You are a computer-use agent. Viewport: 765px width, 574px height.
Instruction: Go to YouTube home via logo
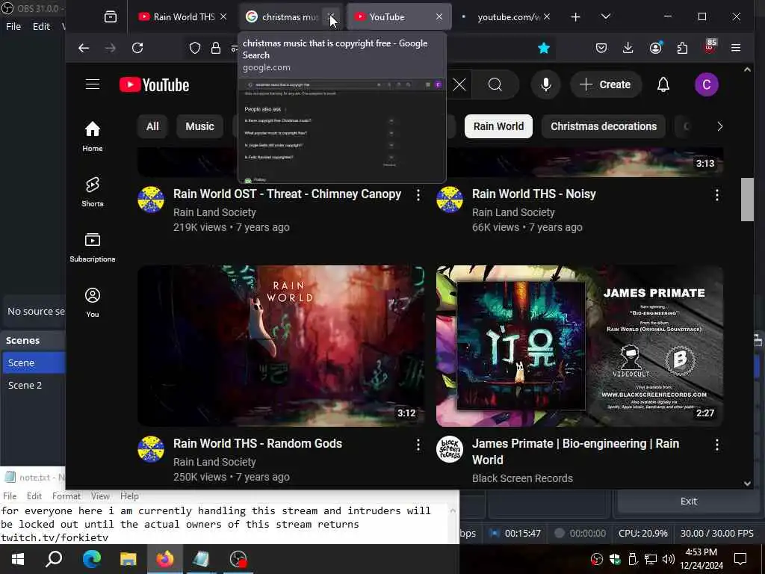click(x=154, y=85)
